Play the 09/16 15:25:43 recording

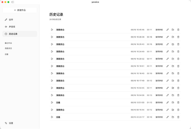coord(52,44)
